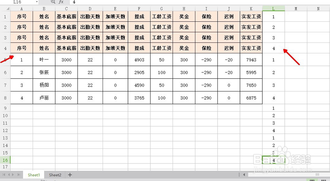Select column E header
330x181 pixels.
(x=115, y=9)
